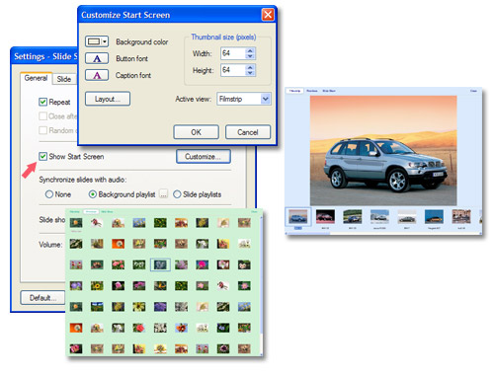The height and width of the screenshot is (375, 494).
Task: Click the highlighted middle tab in flower window
Action: (x=91, y=211)
